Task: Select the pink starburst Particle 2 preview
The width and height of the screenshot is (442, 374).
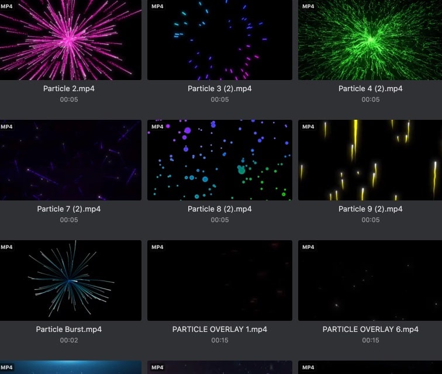Action: (x=69, y=41)
